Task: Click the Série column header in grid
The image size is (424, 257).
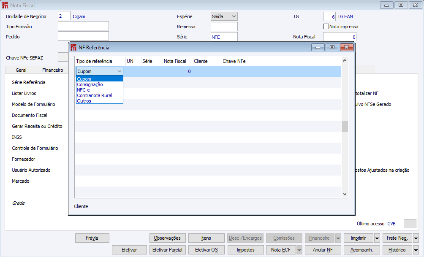Action: [x=152, y=61]
